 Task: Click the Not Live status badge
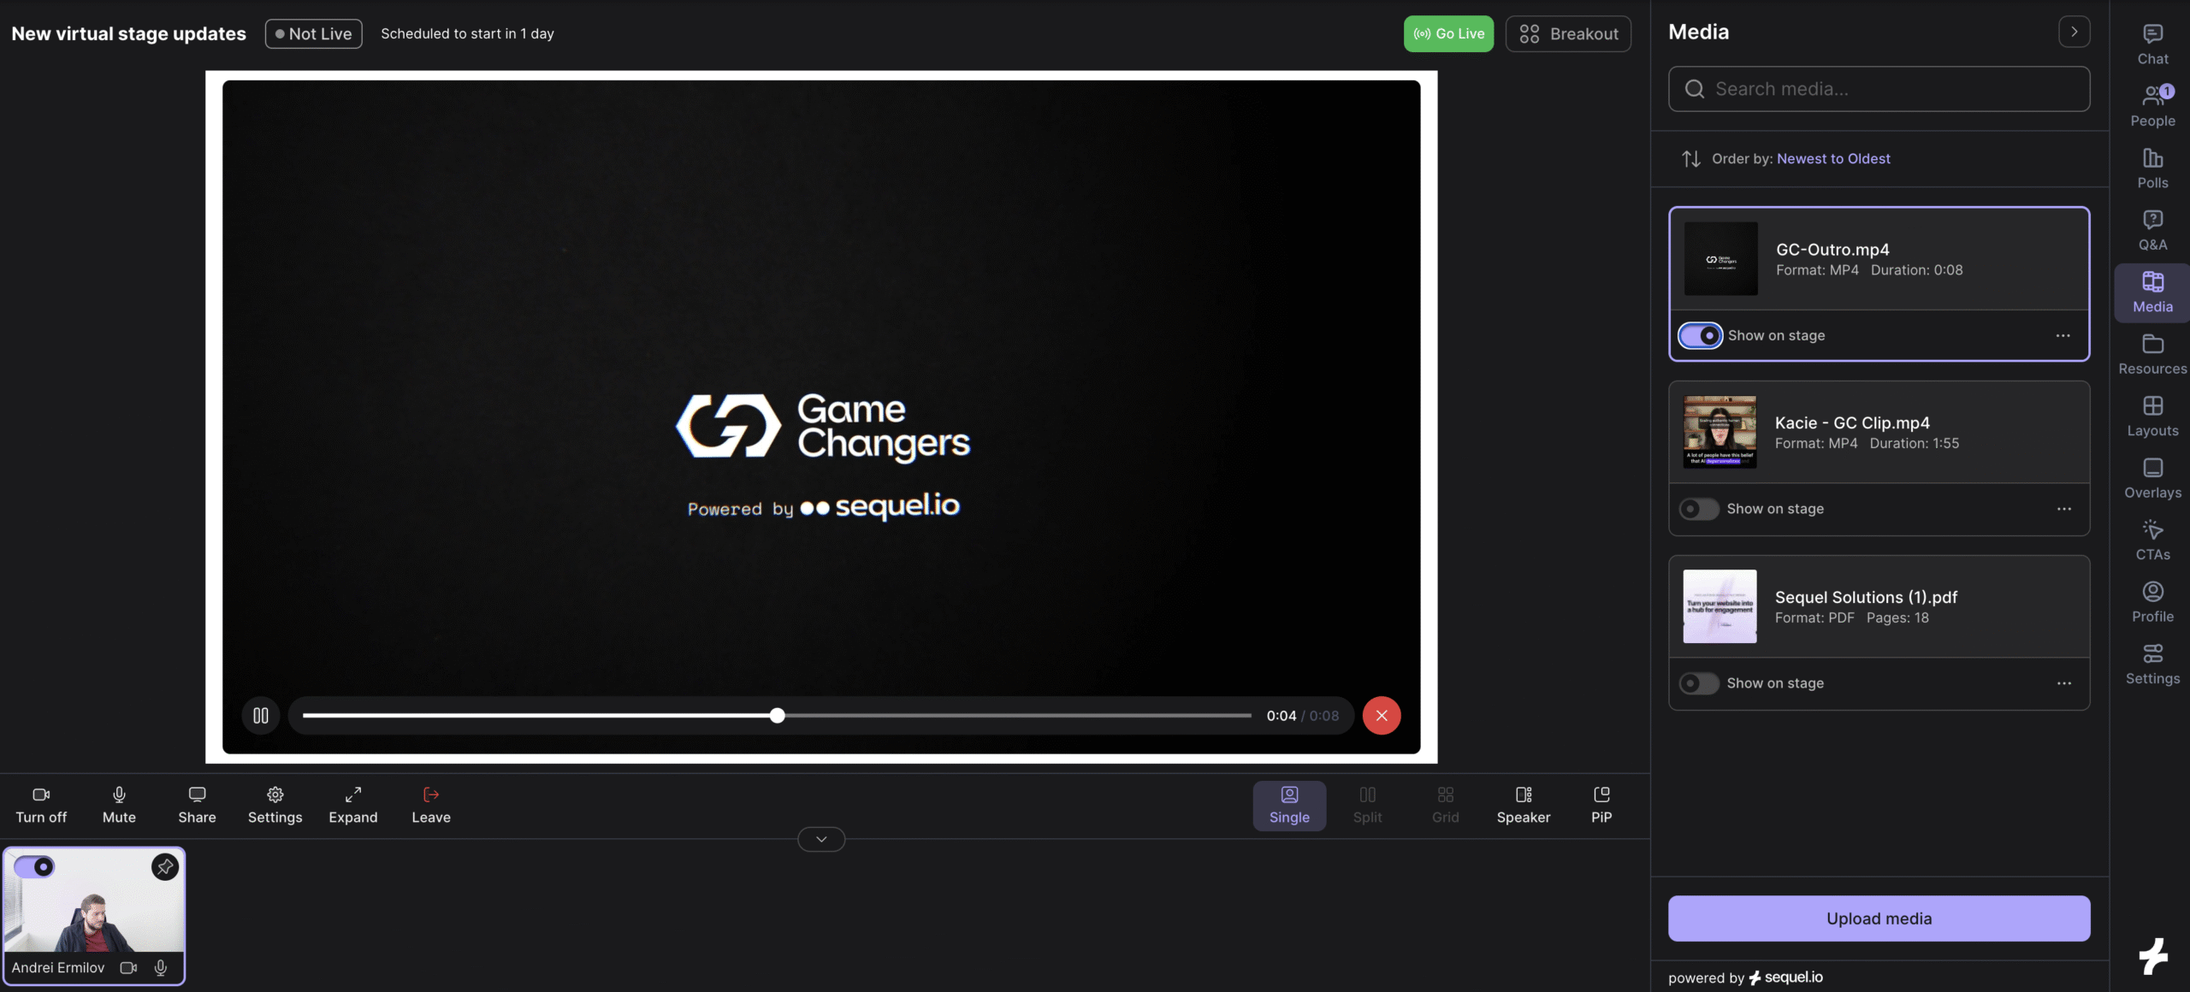[x=313, y=34]
